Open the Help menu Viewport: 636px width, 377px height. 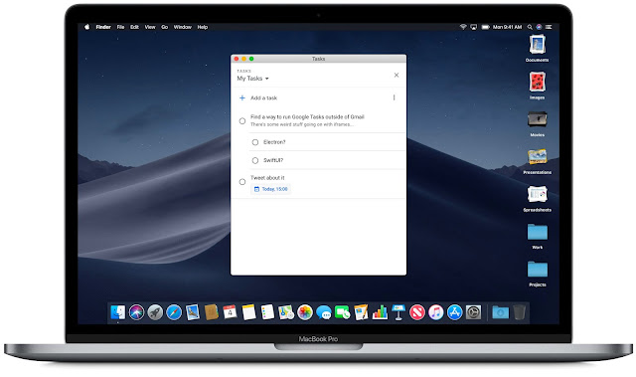tap(203, 27)
